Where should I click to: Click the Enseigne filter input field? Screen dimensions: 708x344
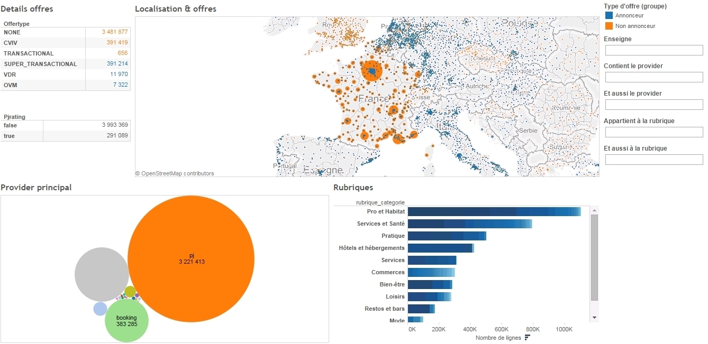click(654, 50)
